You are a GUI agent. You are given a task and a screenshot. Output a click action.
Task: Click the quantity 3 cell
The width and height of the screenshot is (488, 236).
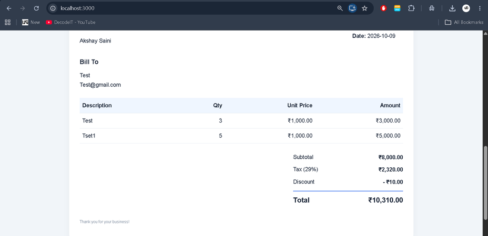point(221,121)
